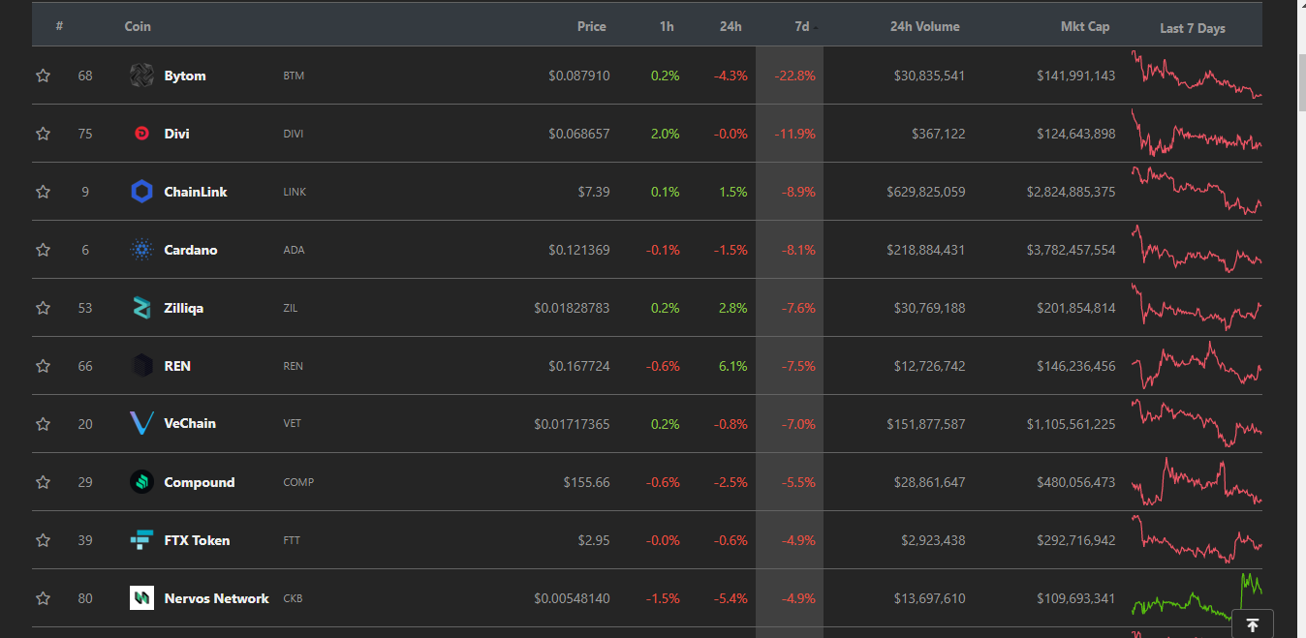Click the ChainLink hexagon logo
This screenshot has height=638, width=1306.
(x=141, y=192)
